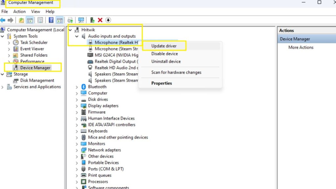Choose Update driver from context menu
The width and height of the screenshot is (336, 189).
point(164,46)
